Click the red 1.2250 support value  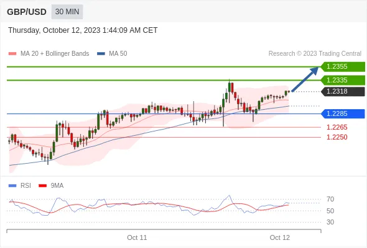337,137
